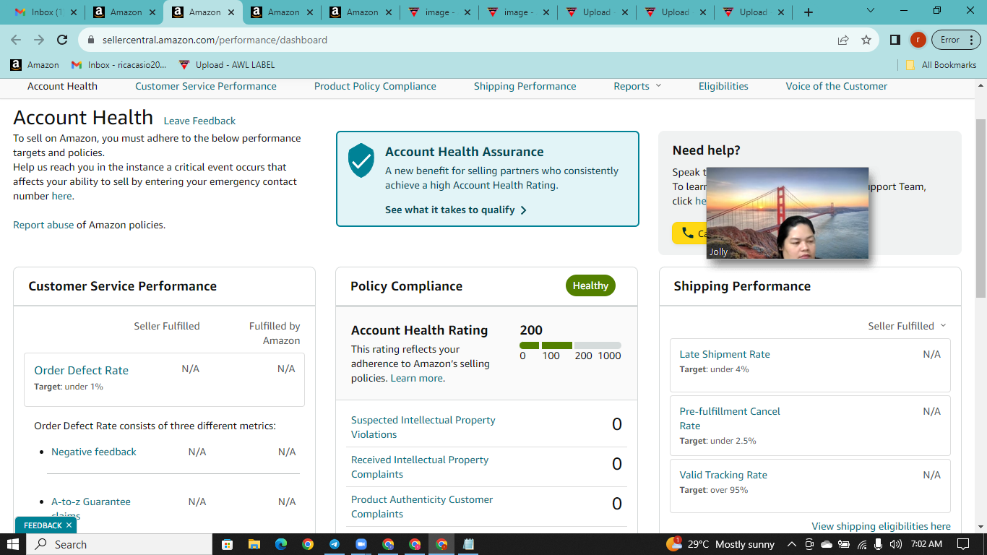Screen dimensions: 987x555
Task: Open Received Intellectual Property Complaints
Action: [x=420, y=467]
